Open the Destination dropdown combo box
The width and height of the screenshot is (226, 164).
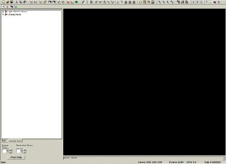[x=21, y=151]
